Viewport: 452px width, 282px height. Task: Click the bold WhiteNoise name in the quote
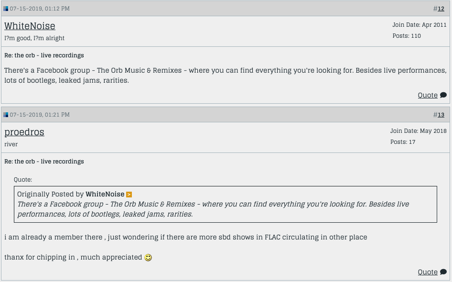coord(105,194)
